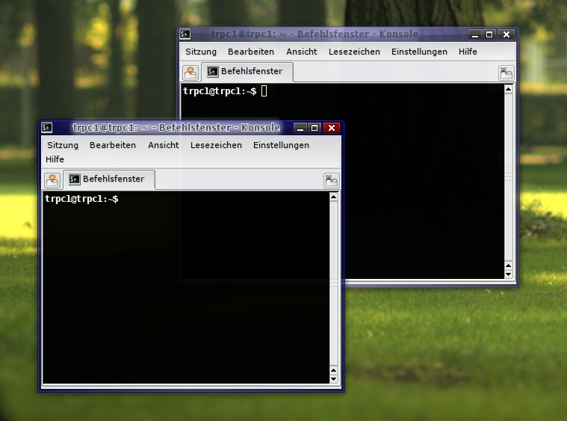
Task: Click close-tab icon in front Konsole tab bar
Action: [x=331, y=180]
